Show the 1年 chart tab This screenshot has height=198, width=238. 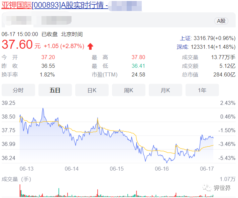click(x=202, y=90)
